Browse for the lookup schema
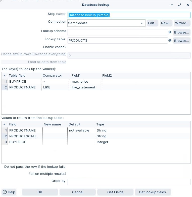The image size is (192, 197). coord(181,32)
